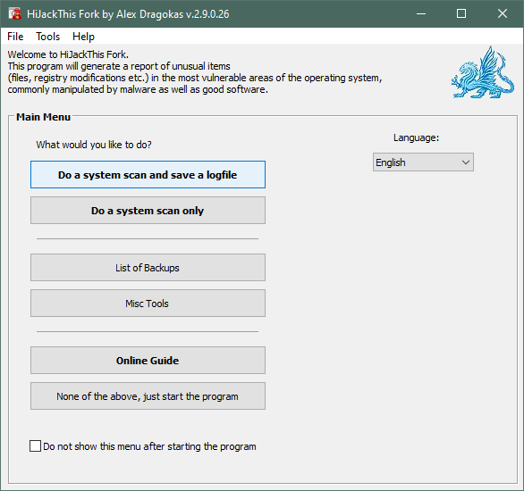Click the HiJackThis app icon in title bar
This screenshot has height=491, width=524.
pos(14,13)
